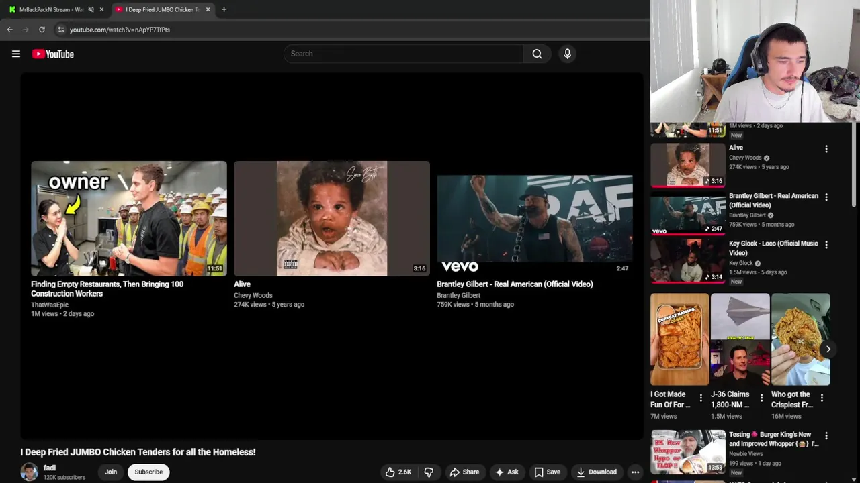Play the Brantley Gilbert end-screen thumbnail

tap(535, 219)
